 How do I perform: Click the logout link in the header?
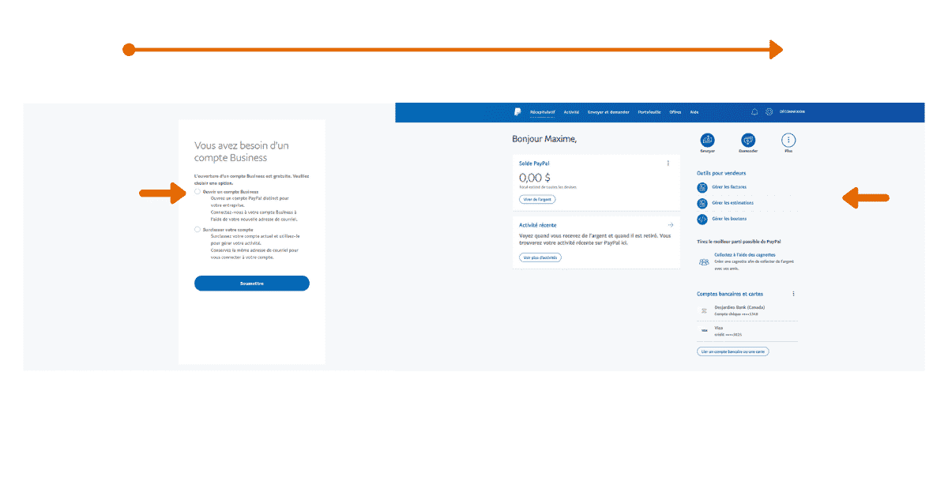[792, 112]
